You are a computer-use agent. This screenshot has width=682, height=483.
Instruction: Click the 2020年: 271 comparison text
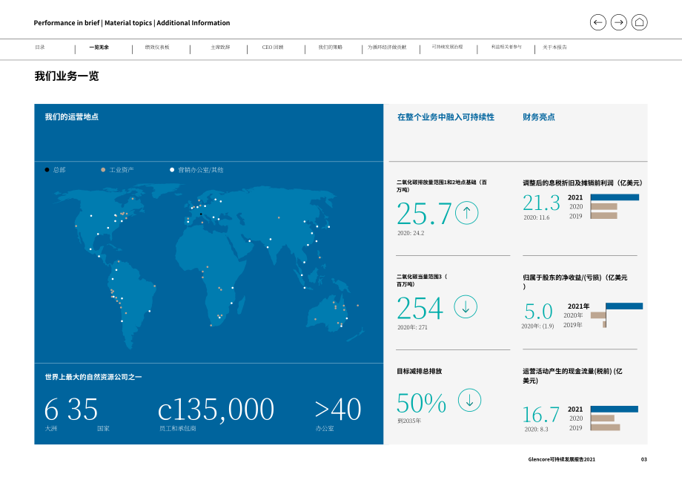click(x=412, y=327)
